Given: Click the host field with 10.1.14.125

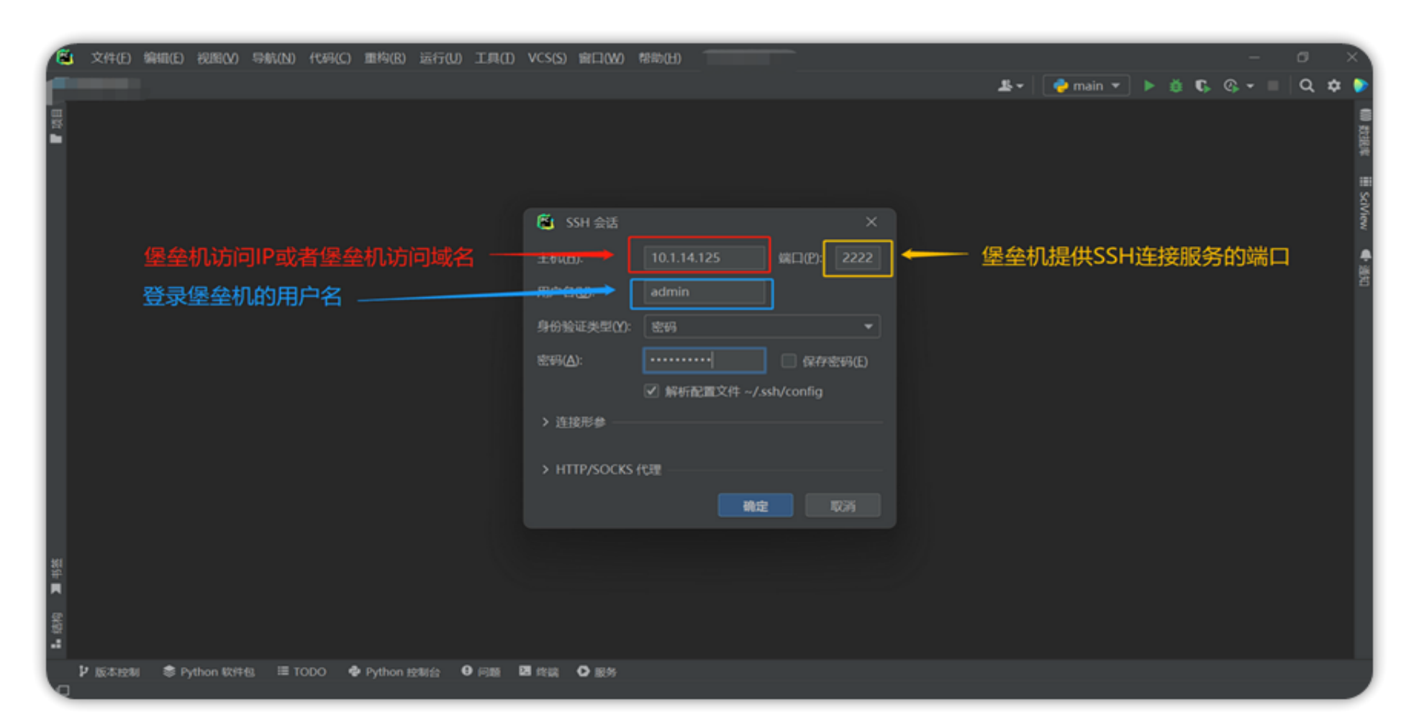Looking at the screenshot, I should (x=703, y=258).
